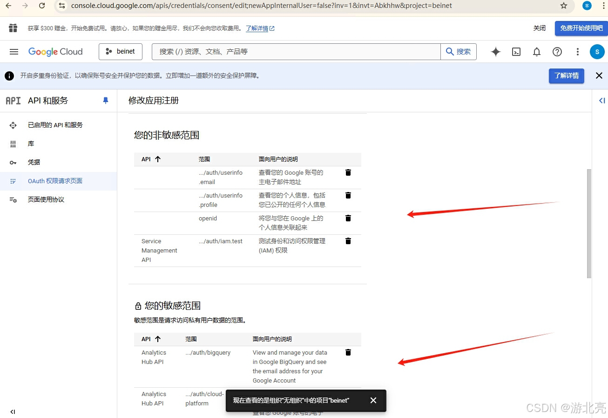This screenshot has height=418, width=608.
Task: Open the Gemini sparkle assistant icon
Action: pyautogui.click(x=496, y=52)
